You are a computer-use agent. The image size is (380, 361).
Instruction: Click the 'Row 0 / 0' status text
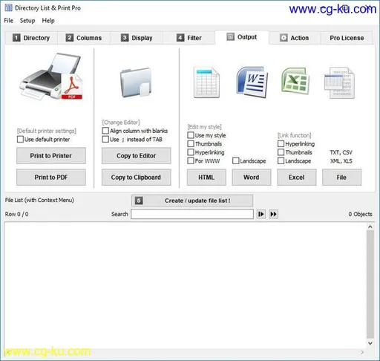click(17, 214)
